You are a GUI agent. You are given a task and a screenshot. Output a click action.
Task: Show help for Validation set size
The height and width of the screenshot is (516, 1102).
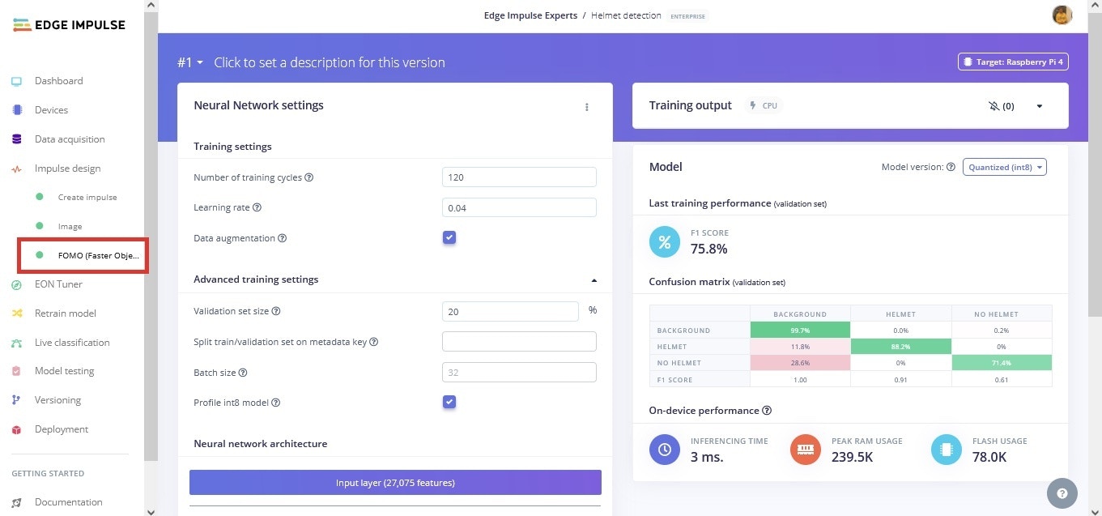pyautogui.click(x=276, y=311)
